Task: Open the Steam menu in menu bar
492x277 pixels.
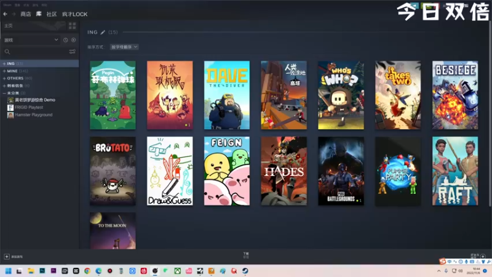Action: [x=7, y=5]
